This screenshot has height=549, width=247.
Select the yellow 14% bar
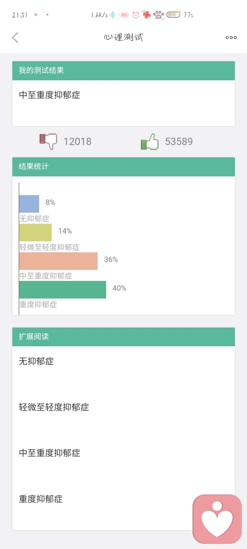(x=36, y=233)
